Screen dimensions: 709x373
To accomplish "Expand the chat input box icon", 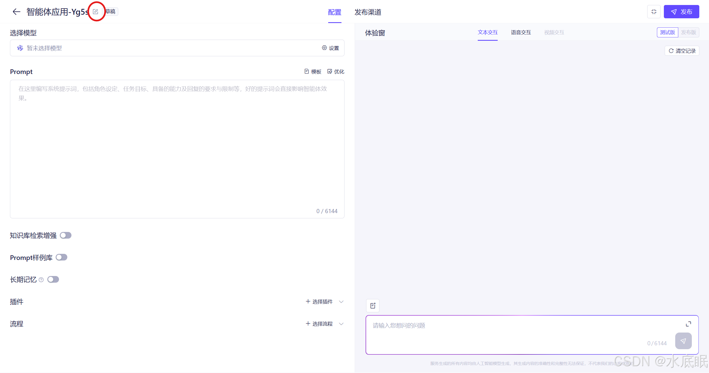I will pyautogui.click(x=688, y=324).
